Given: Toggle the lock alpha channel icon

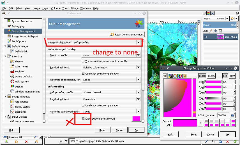Looking at the screenshot, I should (220, 31).
